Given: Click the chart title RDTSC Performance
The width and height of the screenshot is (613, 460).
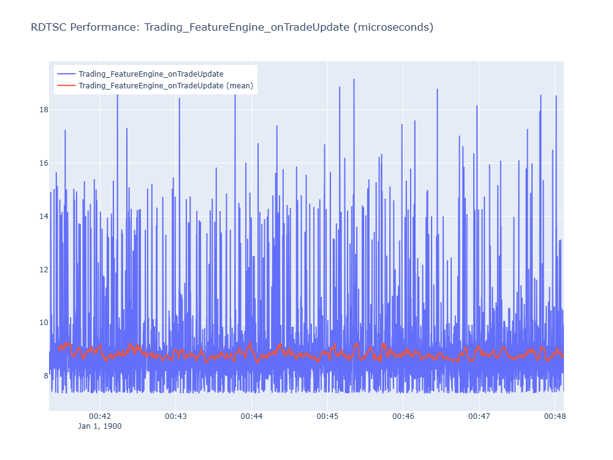Looking at the screenshot, I should click(232, 28).
